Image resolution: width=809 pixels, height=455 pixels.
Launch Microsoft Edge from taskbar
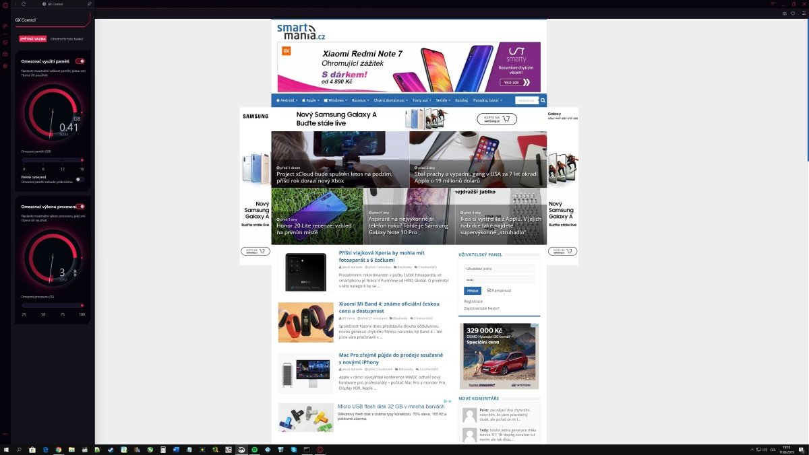click(x=45, y=449)
